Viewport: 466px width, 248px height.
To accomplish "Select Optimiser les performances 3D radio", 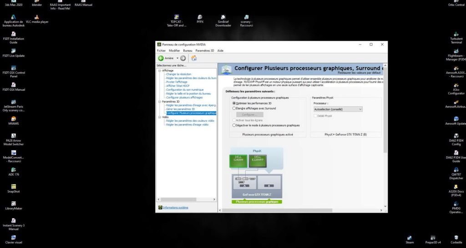I will point(234,103).
